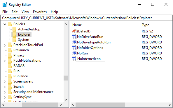173x108 pixels.
Task: Click the tree pane scroll right arrow
Action: (x=61, y=105)
